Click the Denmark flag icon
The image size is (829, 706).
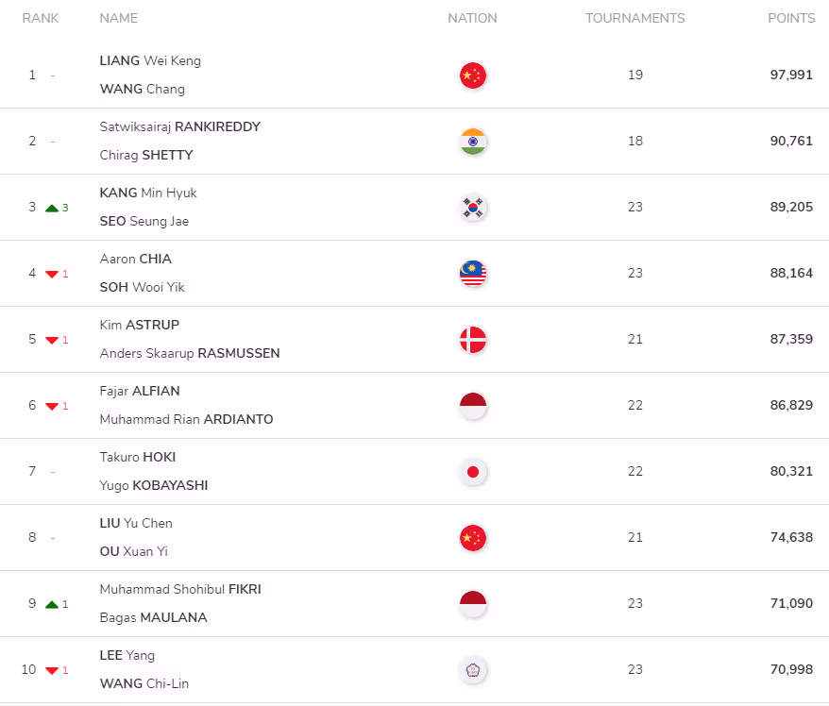coord(473,340)
